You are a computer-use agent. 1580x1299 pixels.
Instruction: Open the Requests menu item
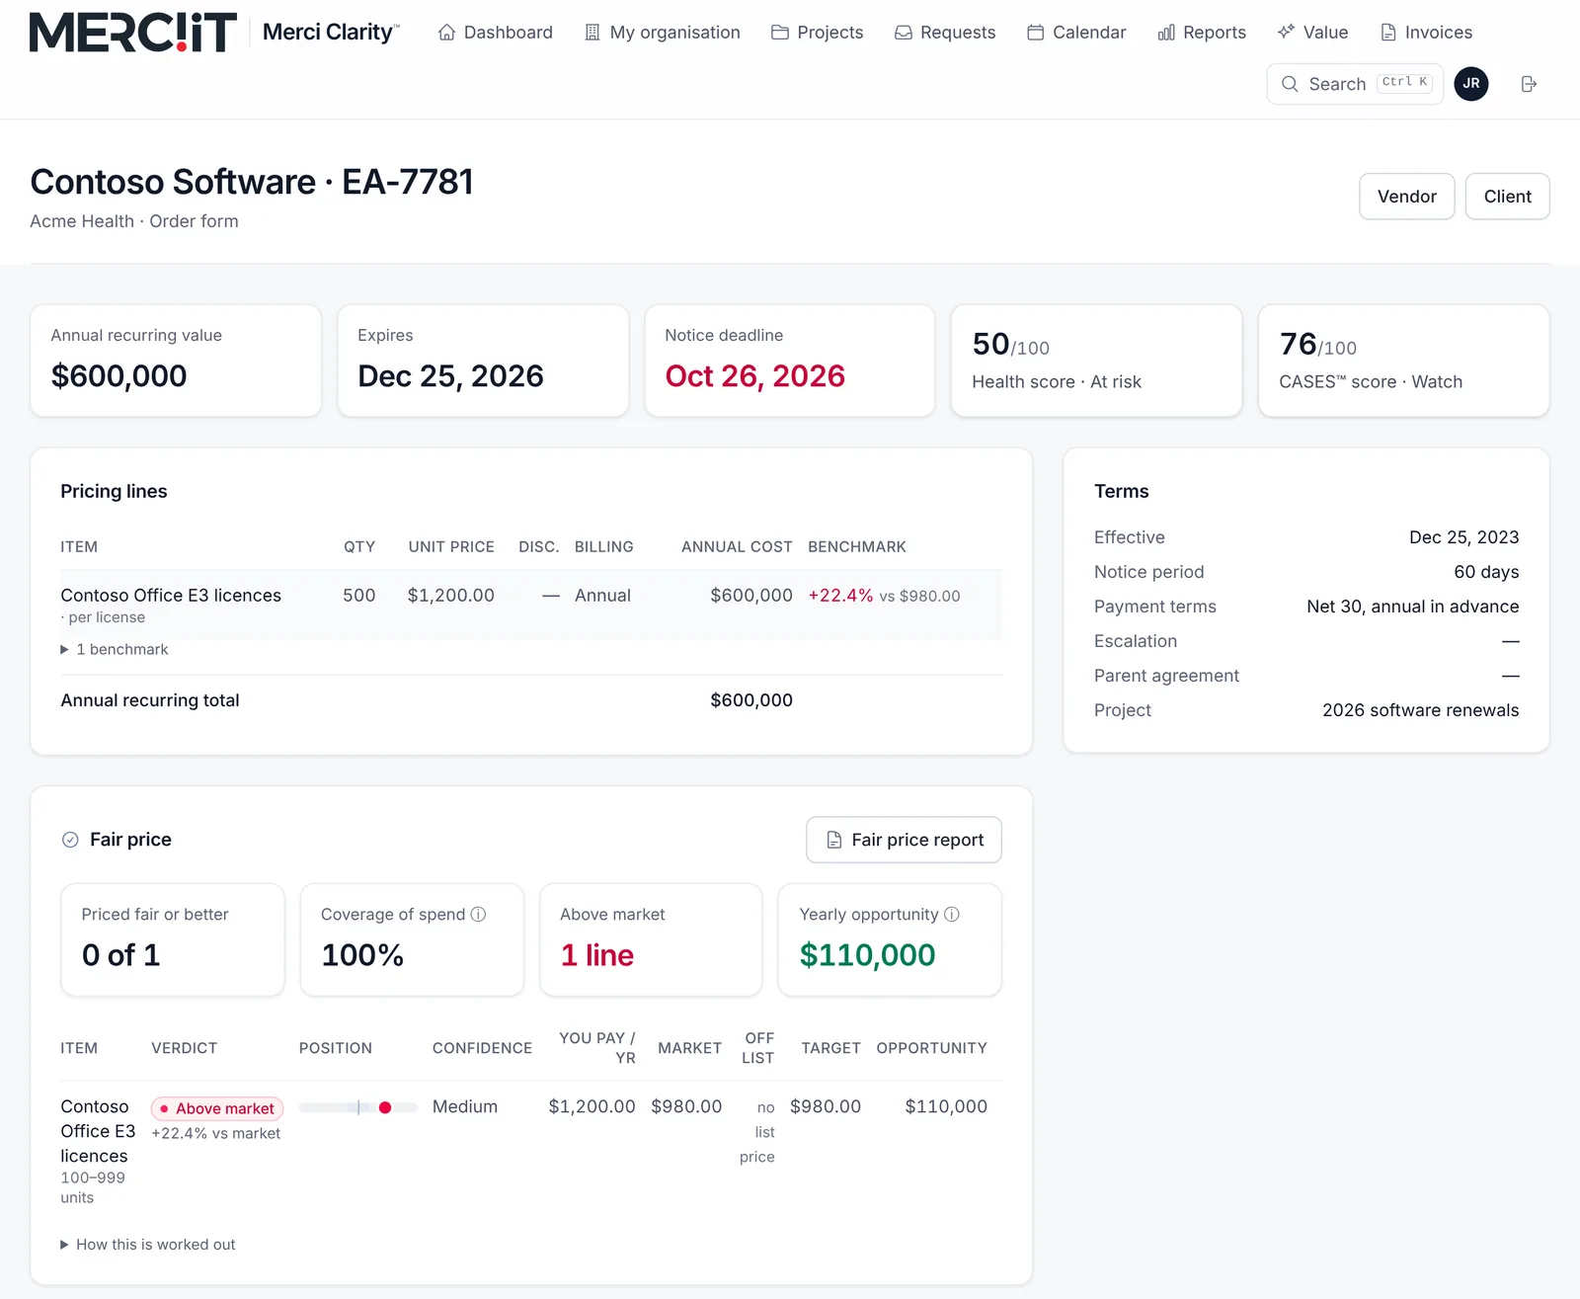(x=945, y=33)
